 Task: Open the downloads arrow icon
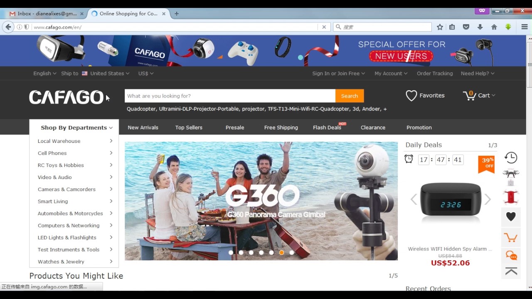480,27
